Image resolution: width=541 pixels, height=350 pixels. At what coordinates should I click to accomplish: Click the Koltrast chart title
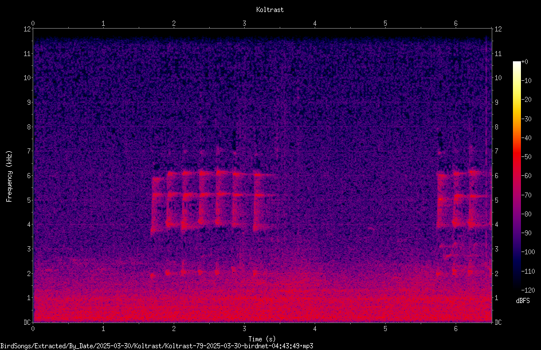[x=270, y=10]
